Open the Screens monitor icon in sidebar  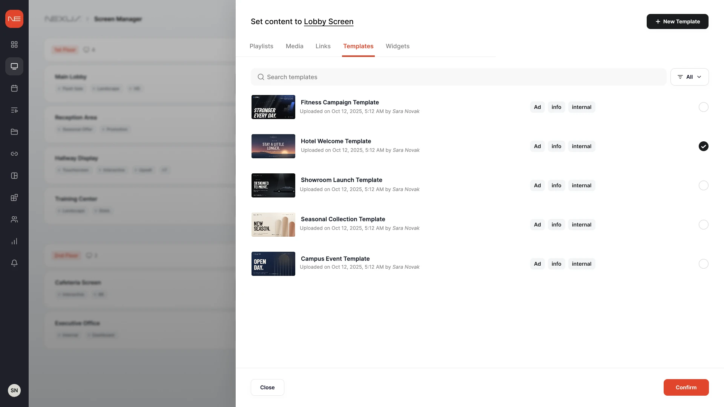point(14,66)
